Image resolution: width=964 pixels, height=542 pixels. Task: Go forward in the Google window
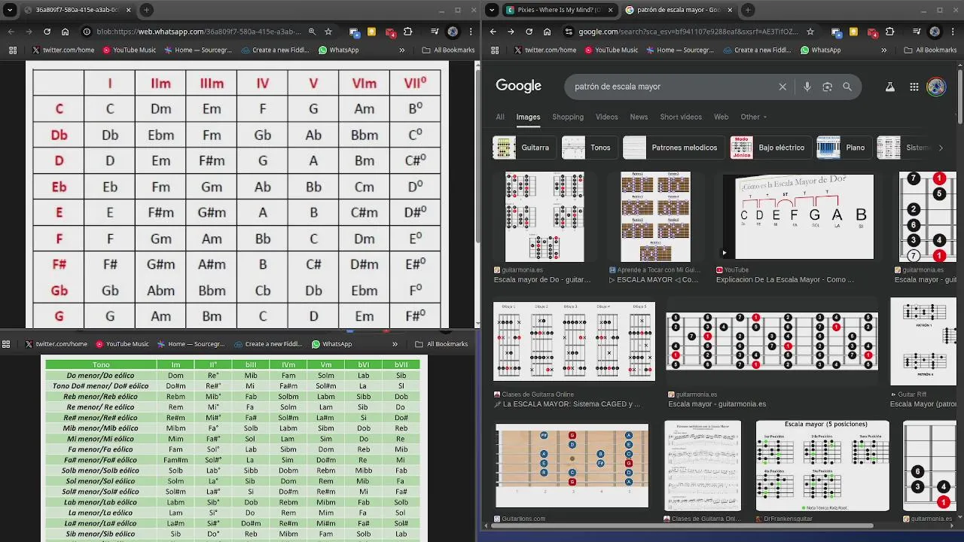511,32
